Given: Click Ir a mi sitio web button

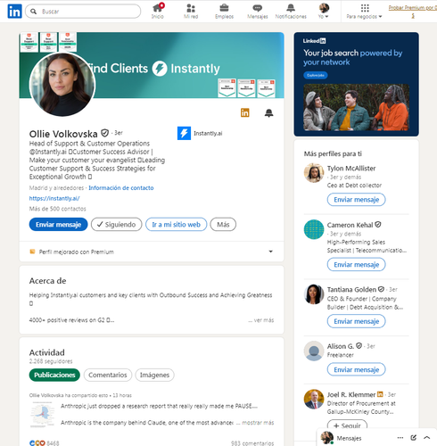Looking at the screenshot, I should pyautogui.click(x=177, y=225).
